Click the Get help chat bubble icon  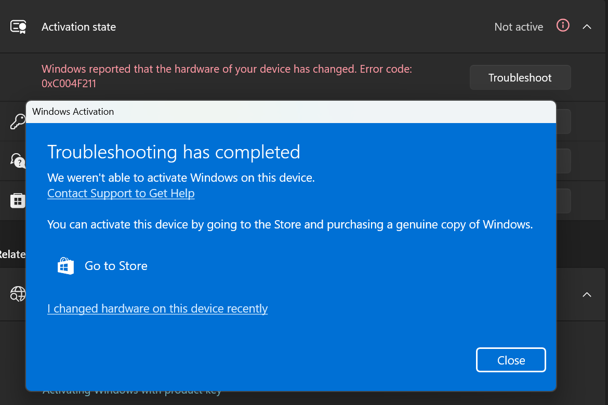(x=18, y=160)
